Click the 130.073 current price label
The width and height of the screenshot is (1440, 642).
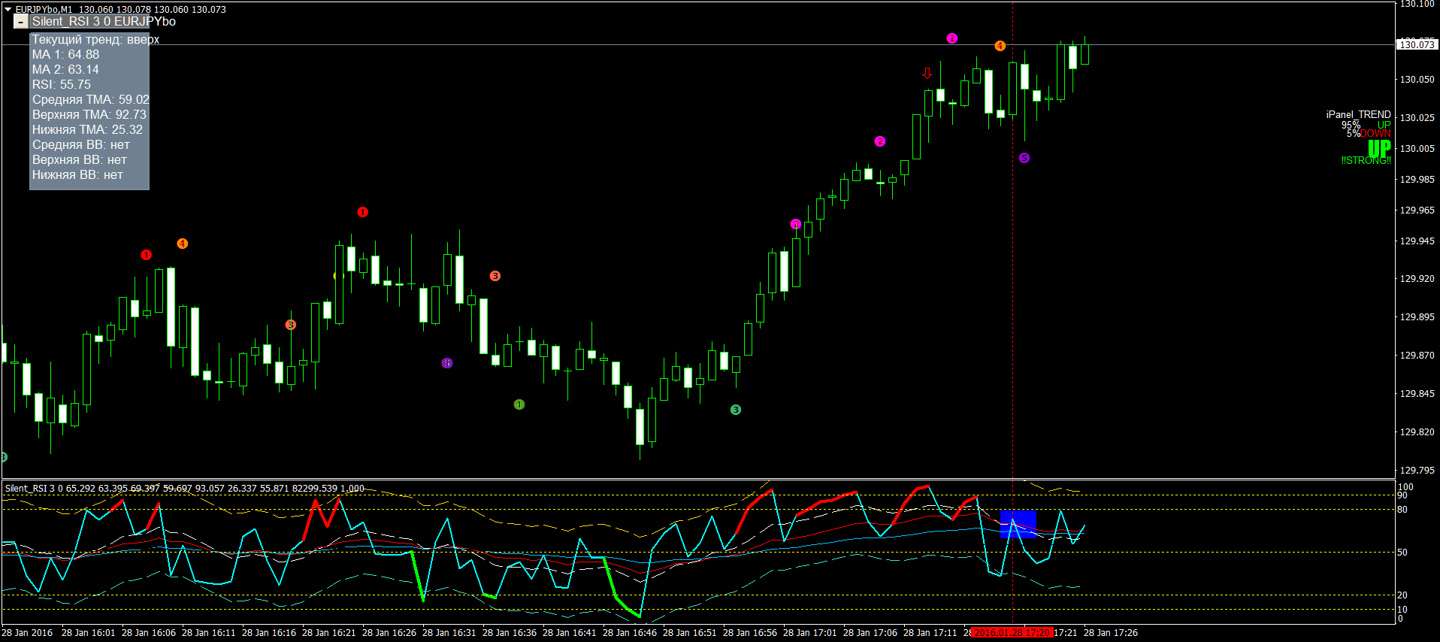(1417, 44)
